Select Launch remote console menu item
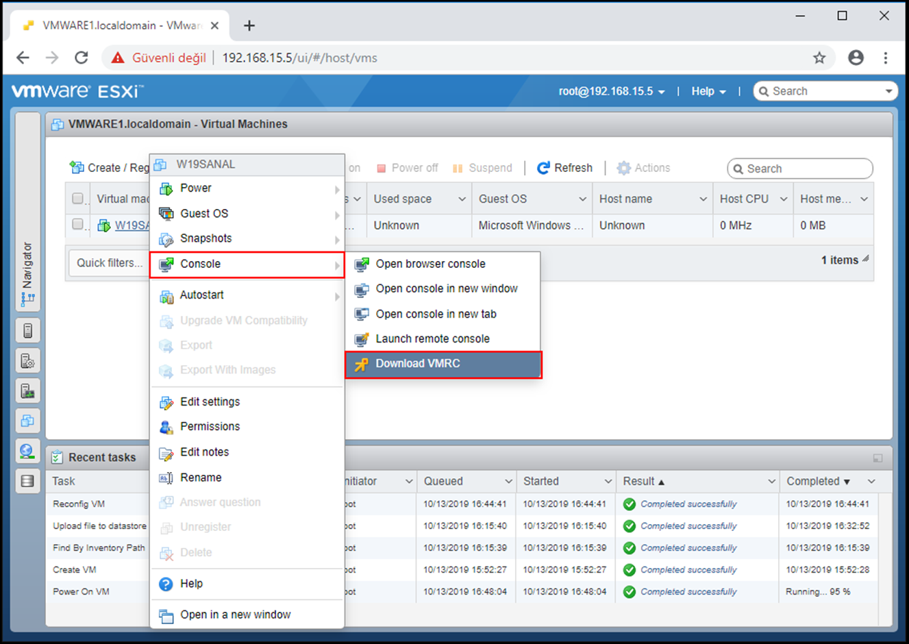909x644 pixels. point(443,339)
